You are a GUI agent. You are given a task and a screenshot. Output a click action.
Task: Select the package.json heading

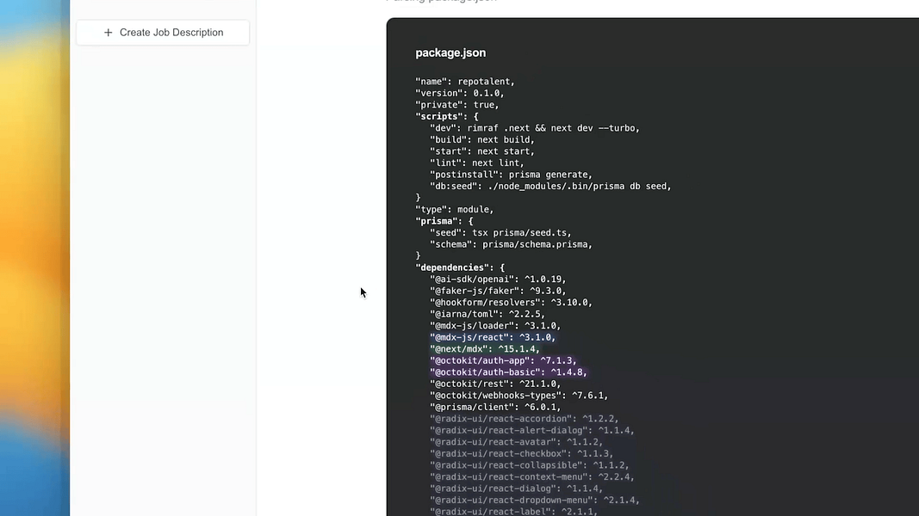450,52
